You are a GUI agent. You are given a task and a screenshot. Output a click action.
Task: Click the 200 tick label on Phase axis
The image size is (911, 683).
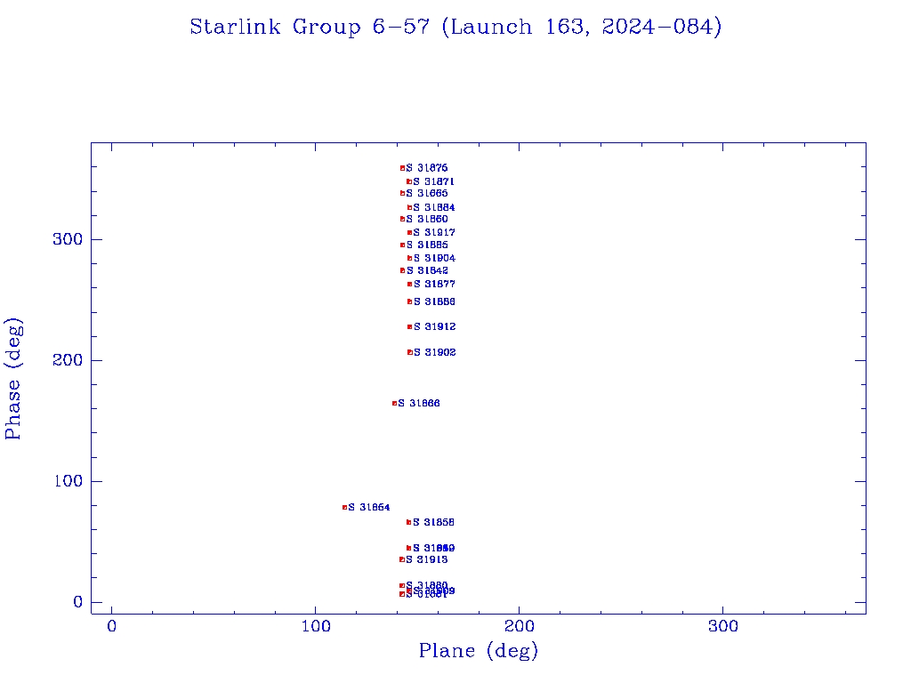tap(68, 360)
